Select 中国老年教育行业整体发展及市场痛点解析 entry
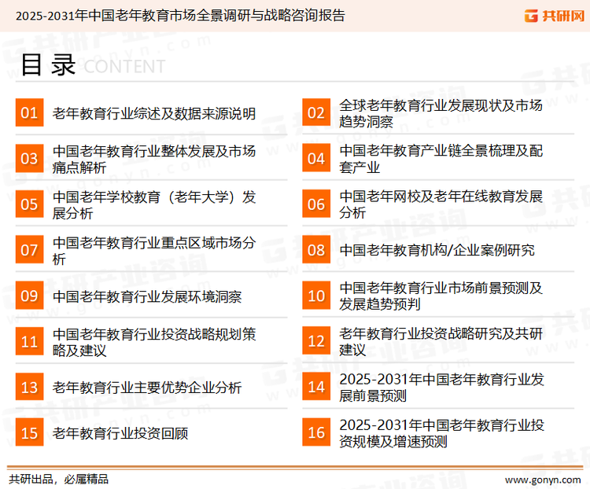This screenshot has height=489, width=590. pyautogui.click(x=153, y=159)
